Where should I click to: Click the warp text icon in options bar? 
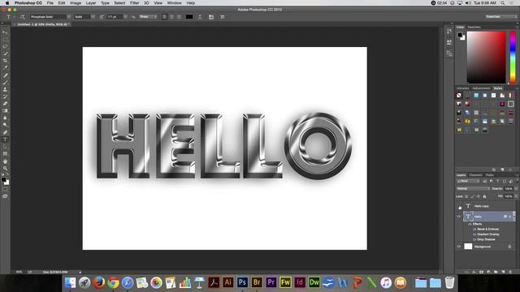(x=200, y=17)
